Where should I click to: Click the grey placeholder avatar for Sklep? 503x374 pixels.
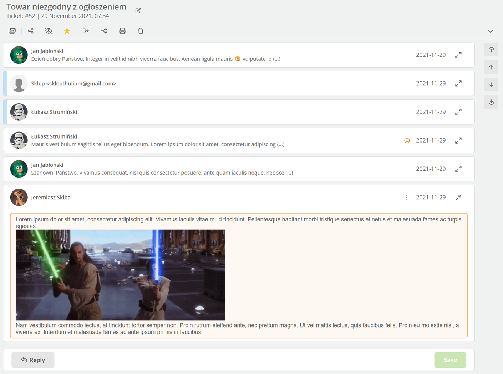[x=19, y=84]
